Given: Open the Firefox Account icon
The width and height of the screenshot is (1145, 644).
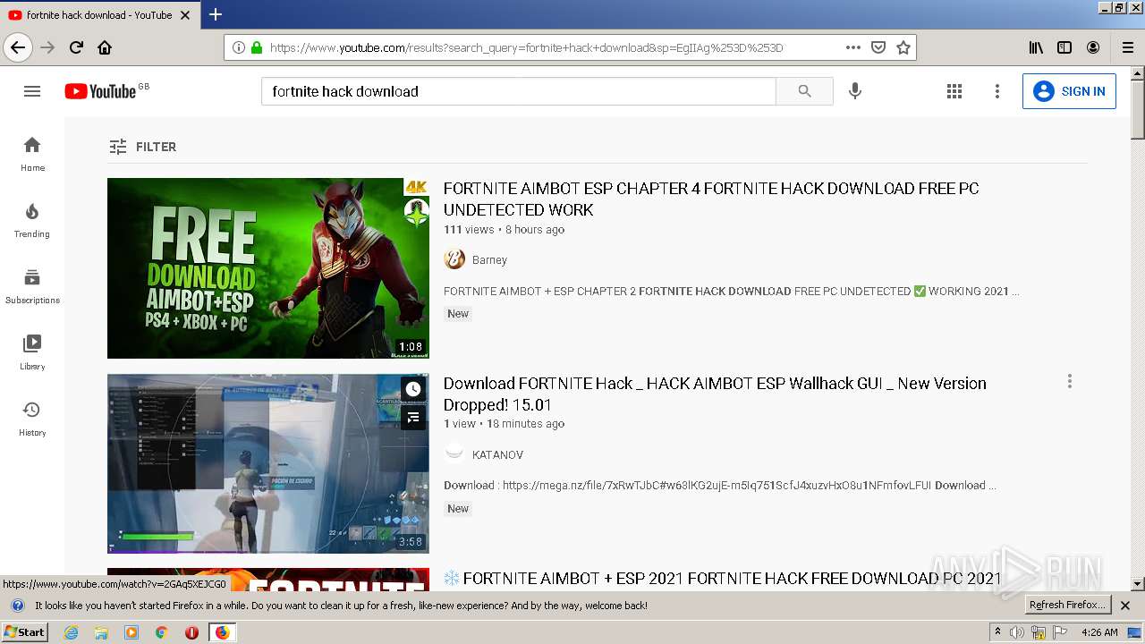Looking at the screenshot, I should [x=1093, y=47].
